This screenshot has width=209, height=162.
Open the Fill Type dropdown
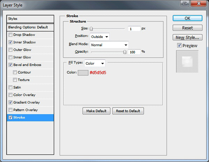pyautogui.click(x=95, y=63)
